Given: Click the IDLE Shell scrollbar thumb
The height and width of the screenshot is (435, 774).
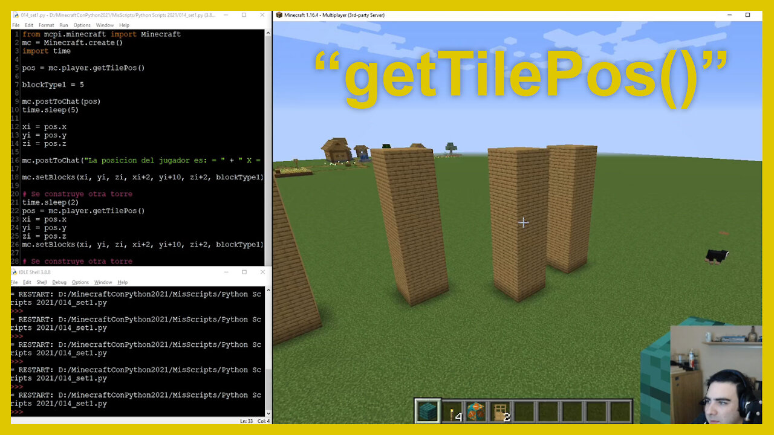Looking at the screenshot, I should pos(268,388).
